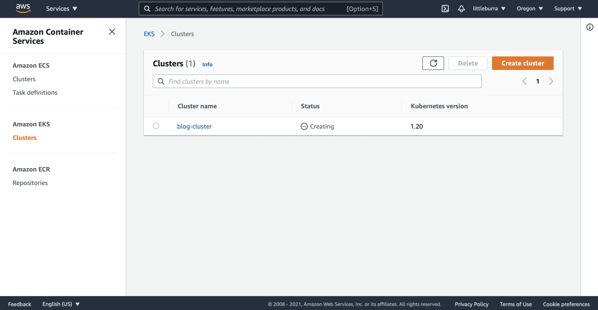Click the Create cluster button
Screen dimensions: 598x310
click(x=522, y=63)
